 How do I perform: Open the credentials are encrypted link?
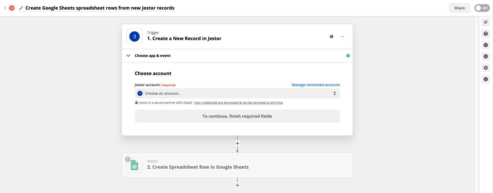click(238, 103)
